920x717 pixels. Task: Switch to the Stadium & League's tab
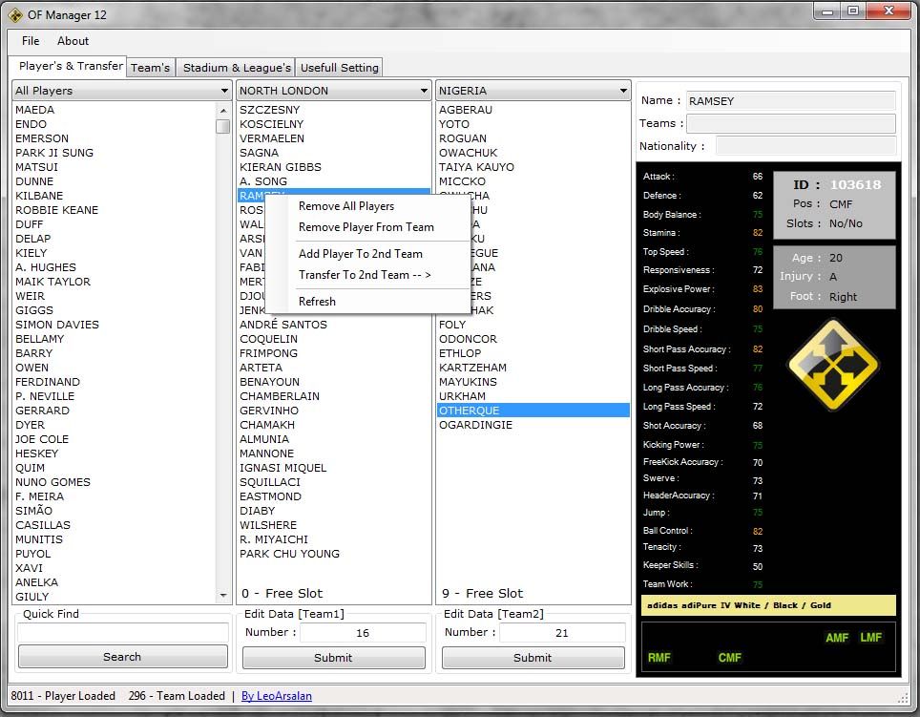237,68
